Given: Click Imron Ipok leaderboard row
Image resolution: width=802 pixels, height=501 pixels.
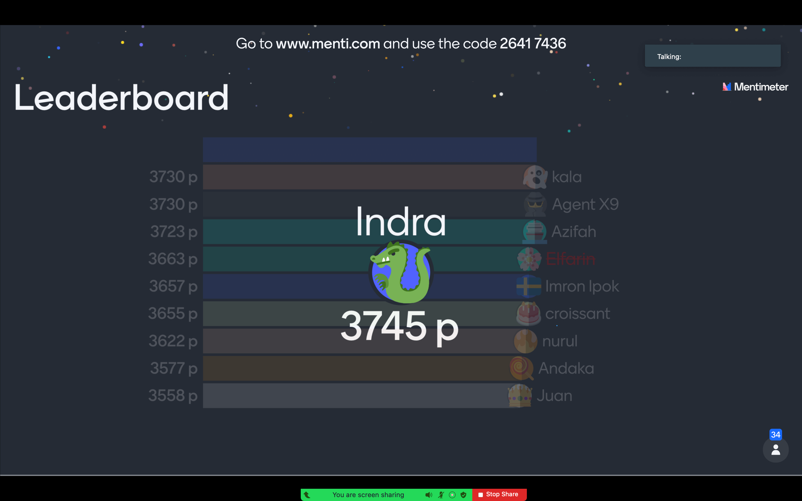Looking at the screenshot, I should [x=370, y=286].
